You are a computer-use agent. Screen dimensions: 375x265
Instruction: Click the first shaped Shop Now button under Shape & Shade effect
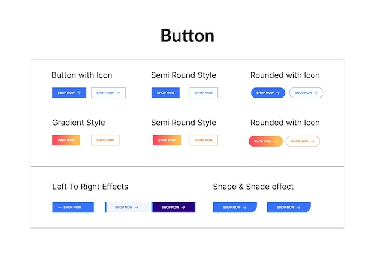coord(235,207)
